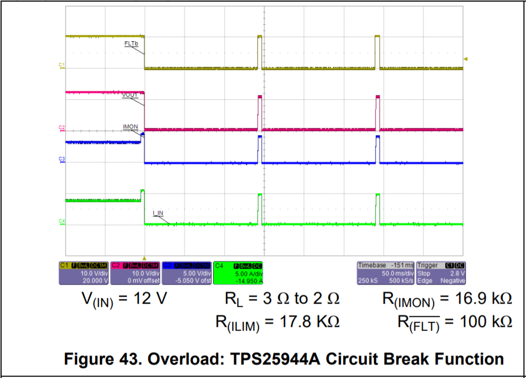Click the R(ILIM) = 17.8 KΩ caption
526x378 pixels.
(278, 323)
